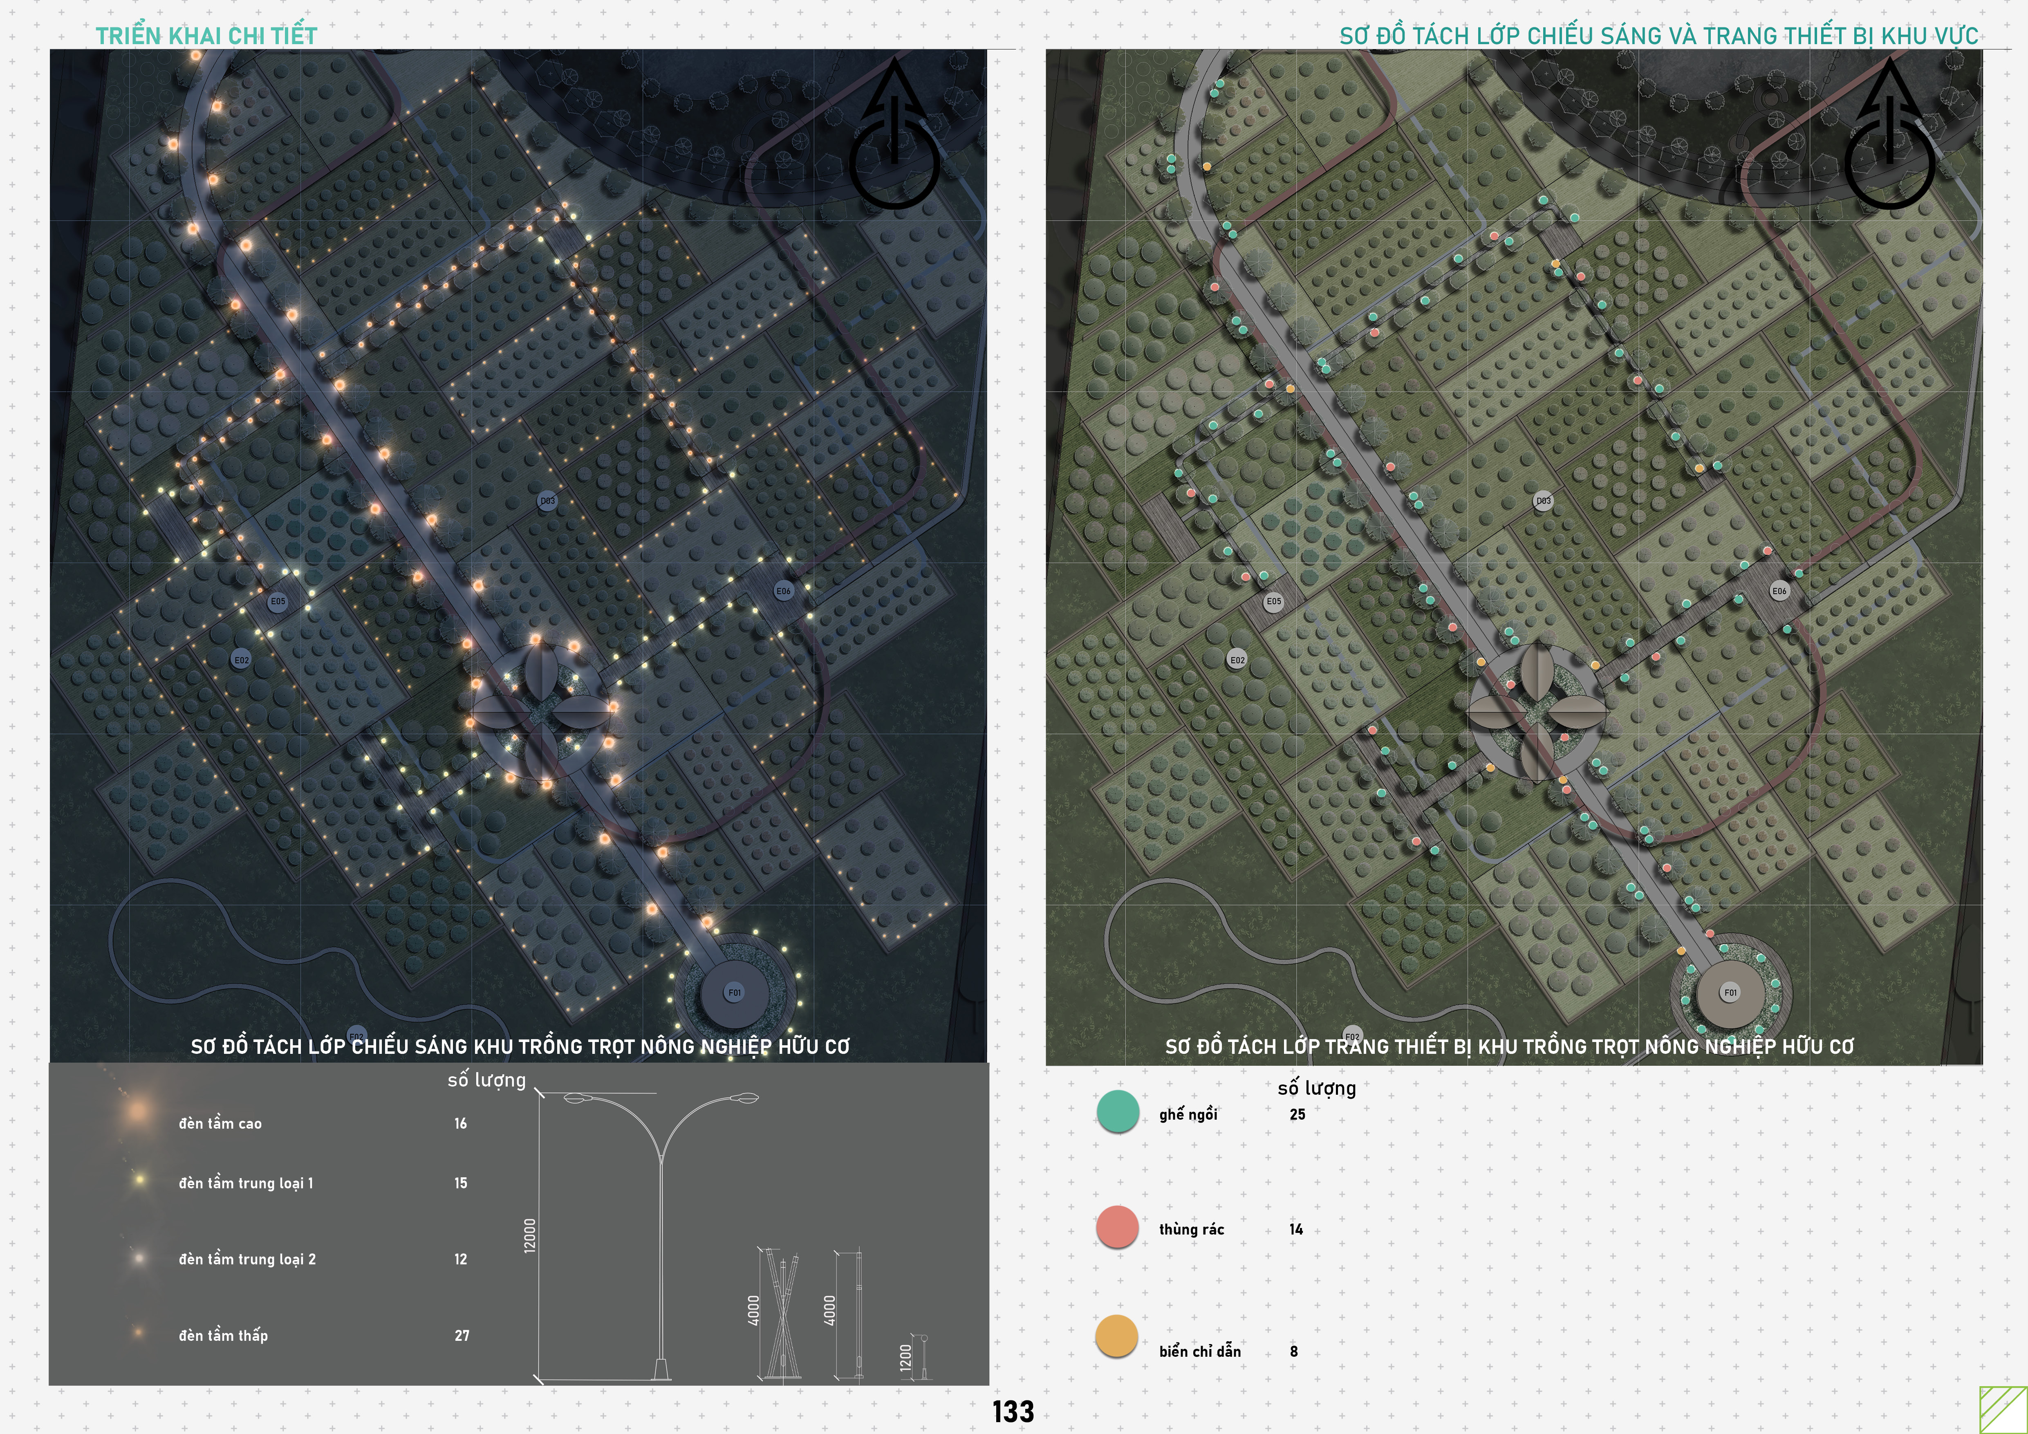Click the crossed-pole 4000 lamp drawing

point(782,1316)
